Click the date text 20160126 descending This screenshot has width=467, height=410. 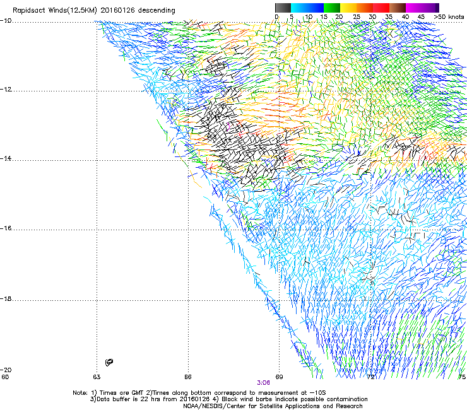click(138, 11)
